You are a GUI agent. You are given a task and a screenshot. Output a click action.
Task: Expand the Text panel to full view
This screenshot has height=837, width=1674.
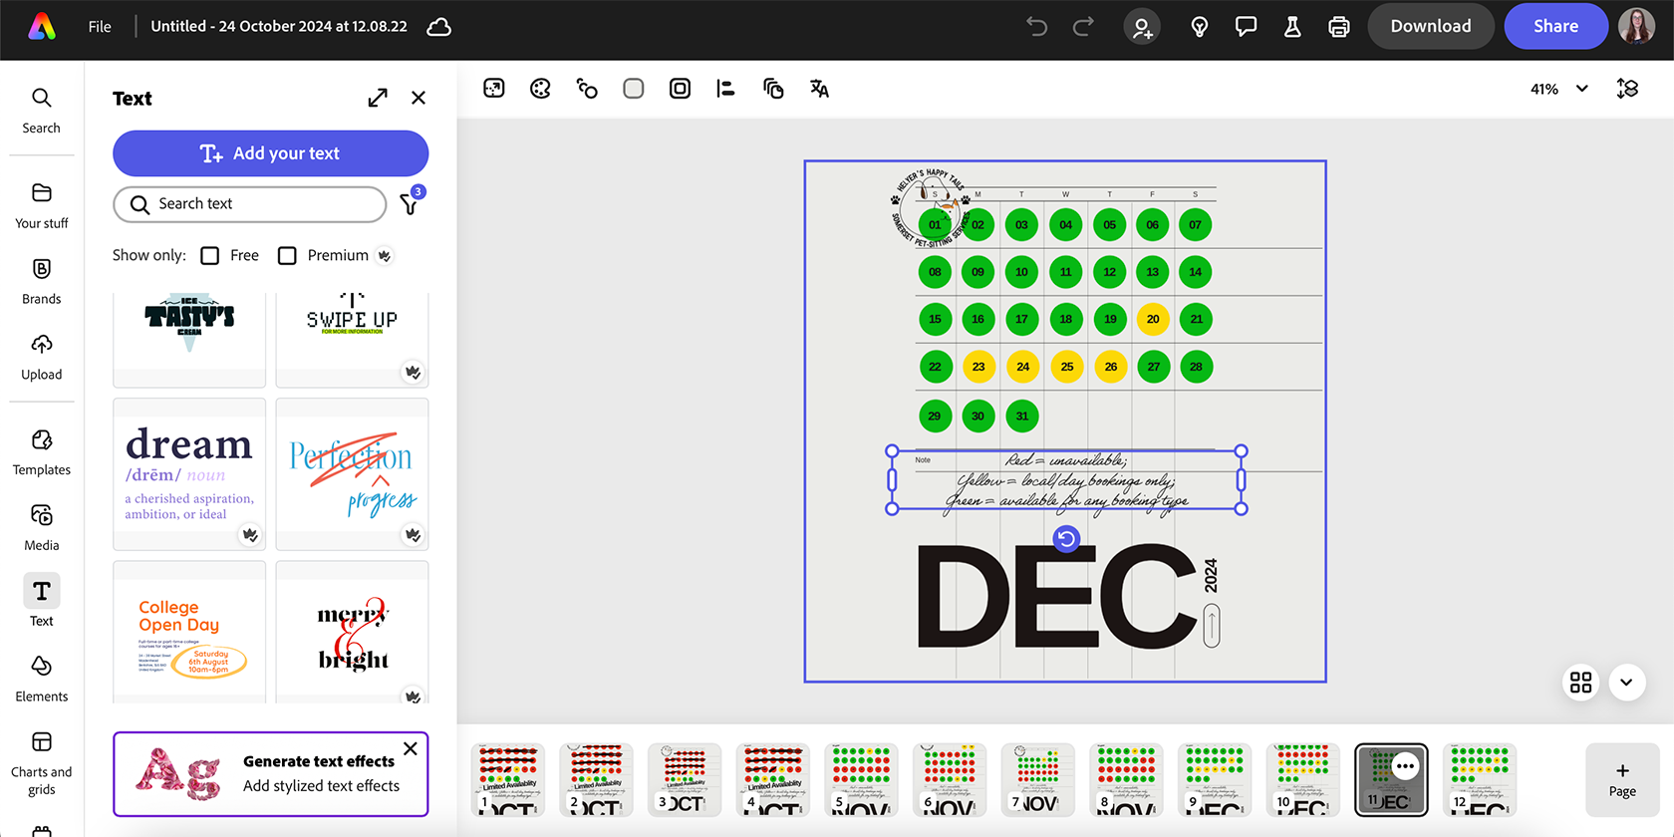pos(378,98)
